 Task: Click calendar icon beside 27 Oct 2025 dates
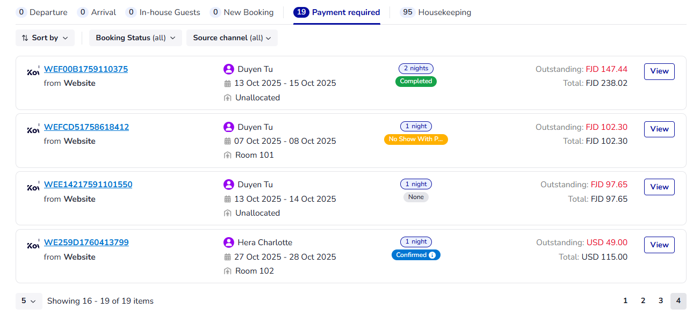(228, 257)
